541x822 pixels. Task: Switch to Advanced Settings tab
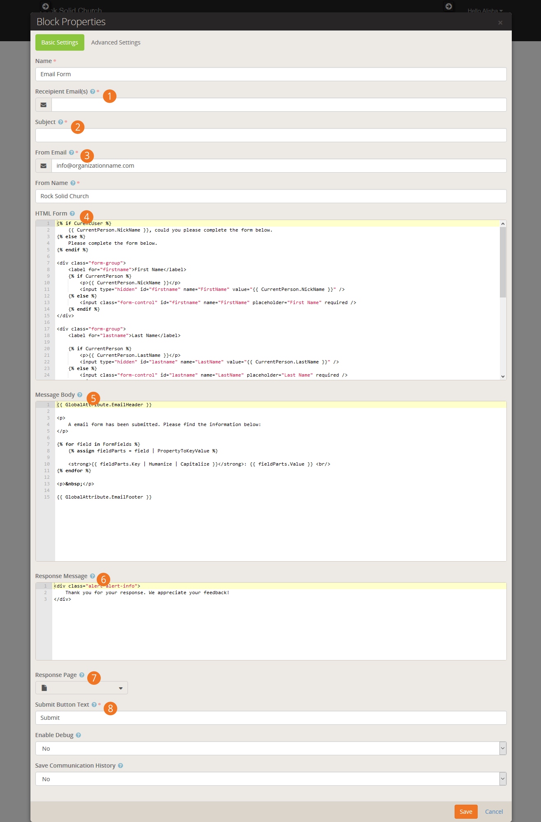click(x=116, y=42)
